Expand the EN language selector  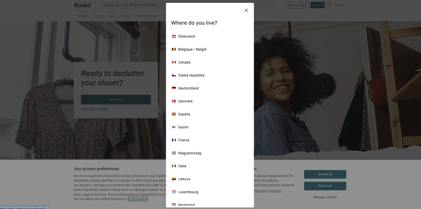[x=339, y=5]
